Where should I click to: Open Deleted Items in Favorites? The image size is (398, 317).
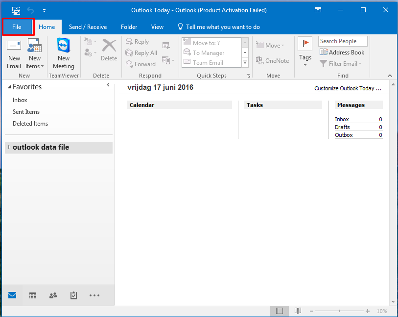[30, 123]
